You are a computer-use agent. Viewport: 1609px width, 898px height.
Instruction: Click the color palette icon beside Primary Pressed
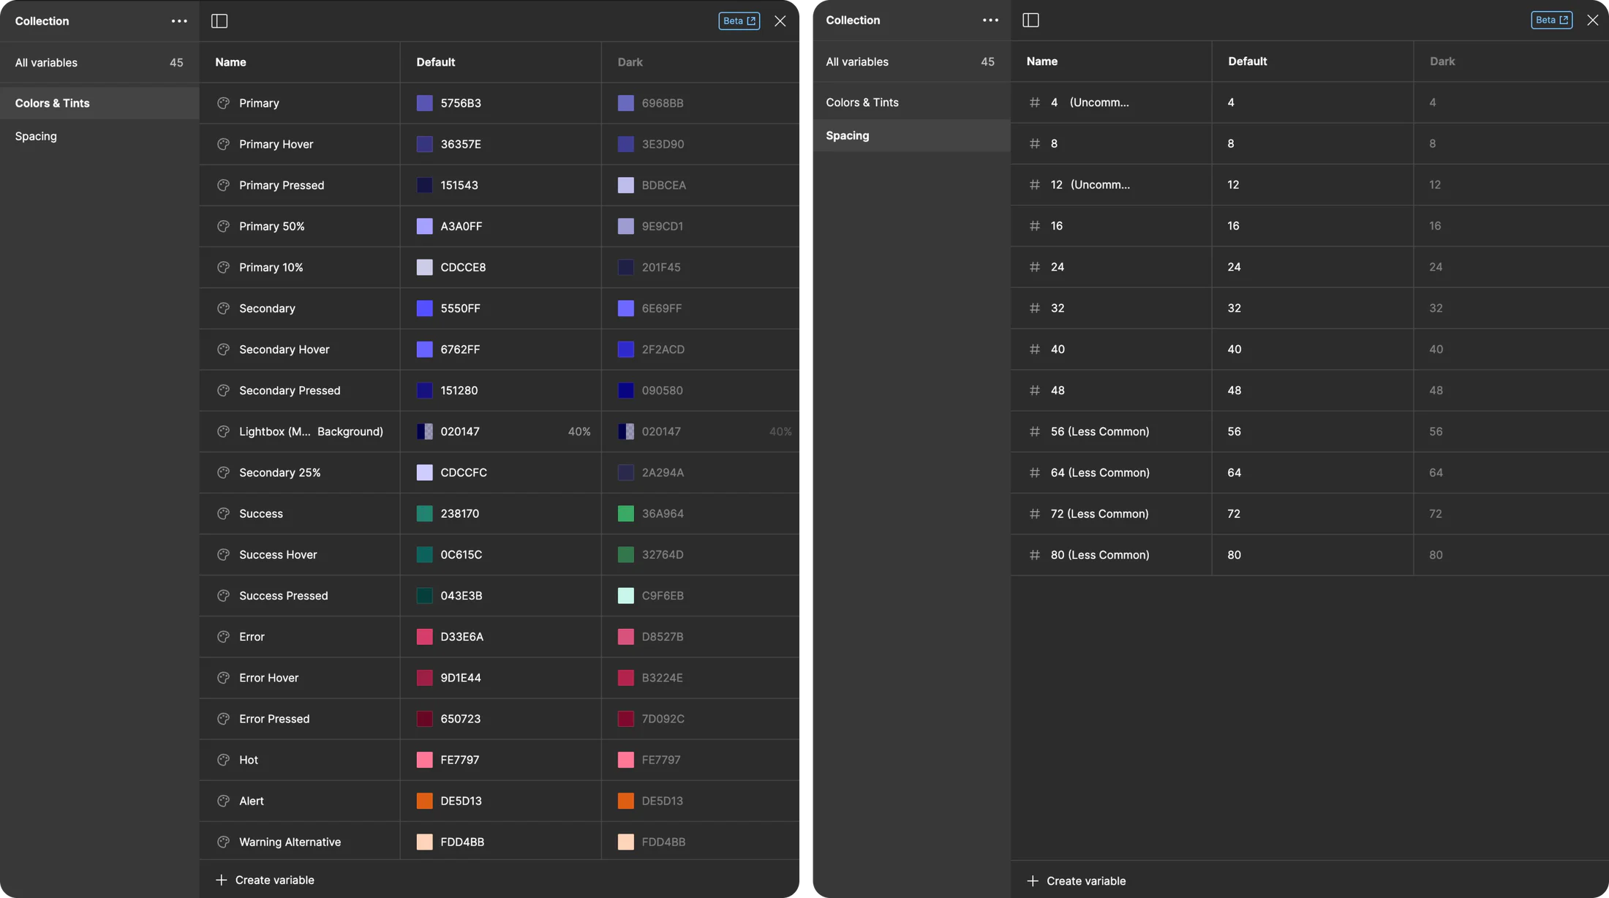(224, 185)
